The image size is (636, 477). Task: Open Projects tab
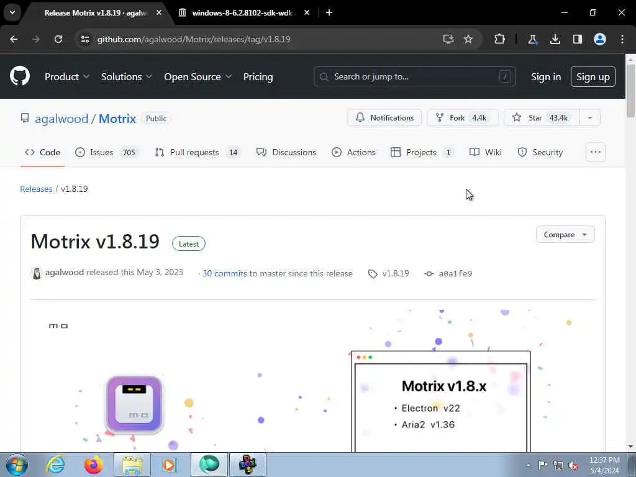tap(422, 153)
